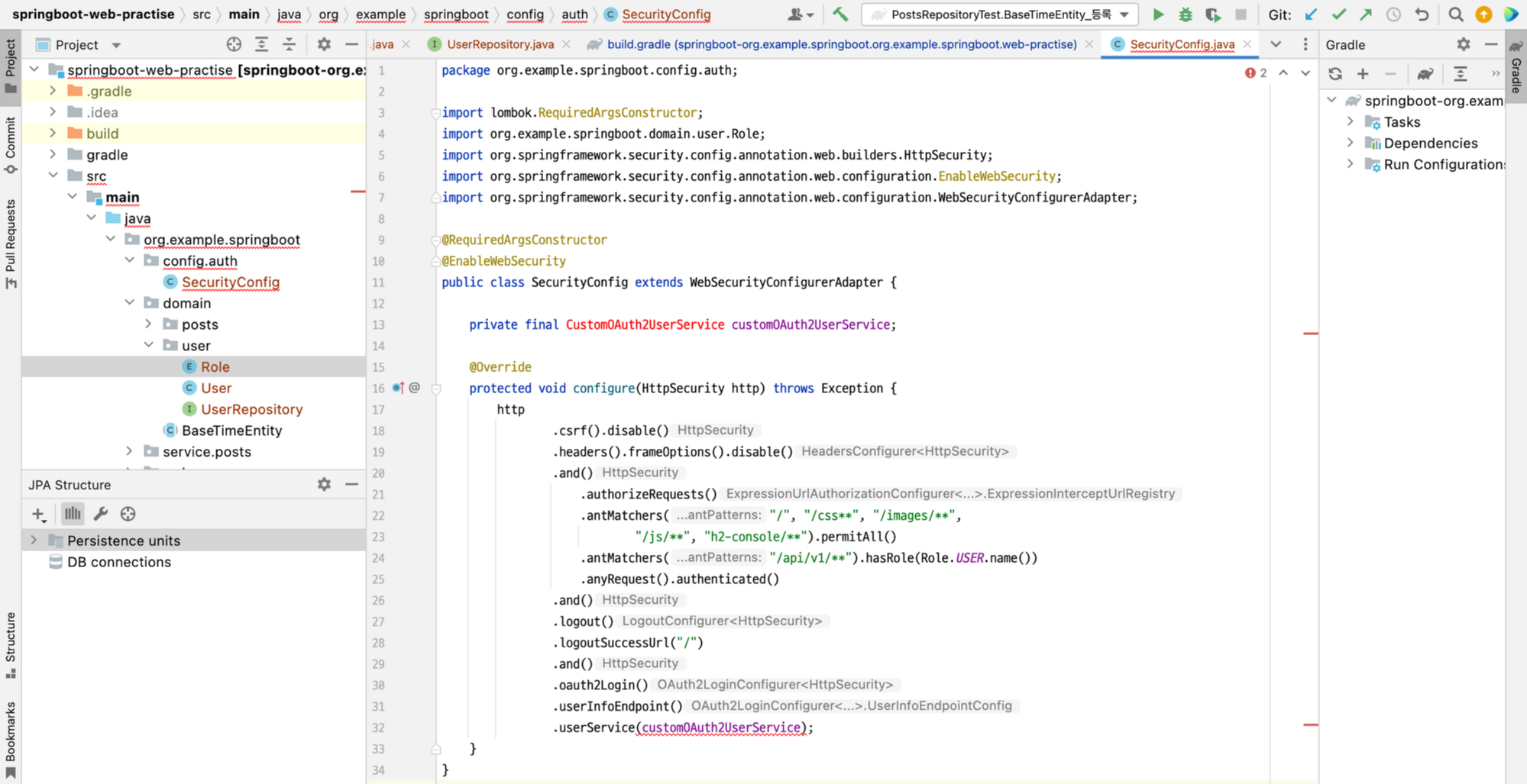Switch to UserRepository.java tab
The height and width of the screenshot is (784, 1527).
500,44
